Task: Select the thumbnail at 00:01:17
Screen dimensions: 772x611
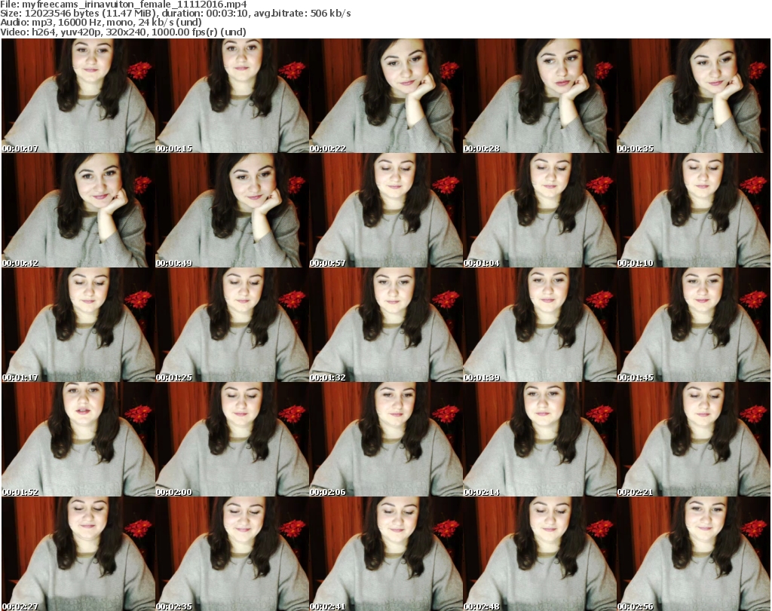Action: click(x=78, y=325)
